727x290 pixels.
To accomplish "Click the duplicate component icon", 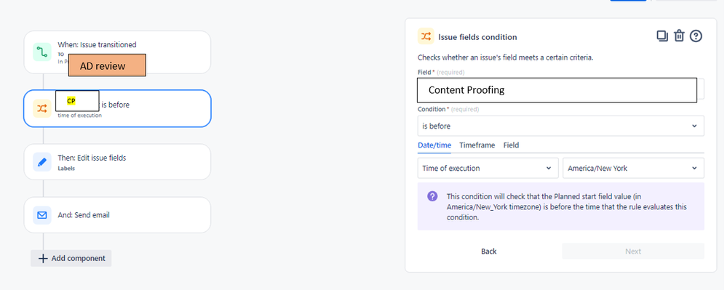I will [x=662, y=36].
